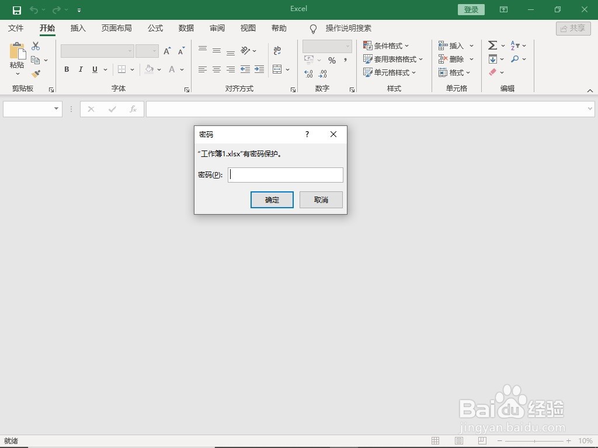598x448 pixels.
Task: Click the Align Right icon
Action: pyautogui.click(x=230, y=69)
